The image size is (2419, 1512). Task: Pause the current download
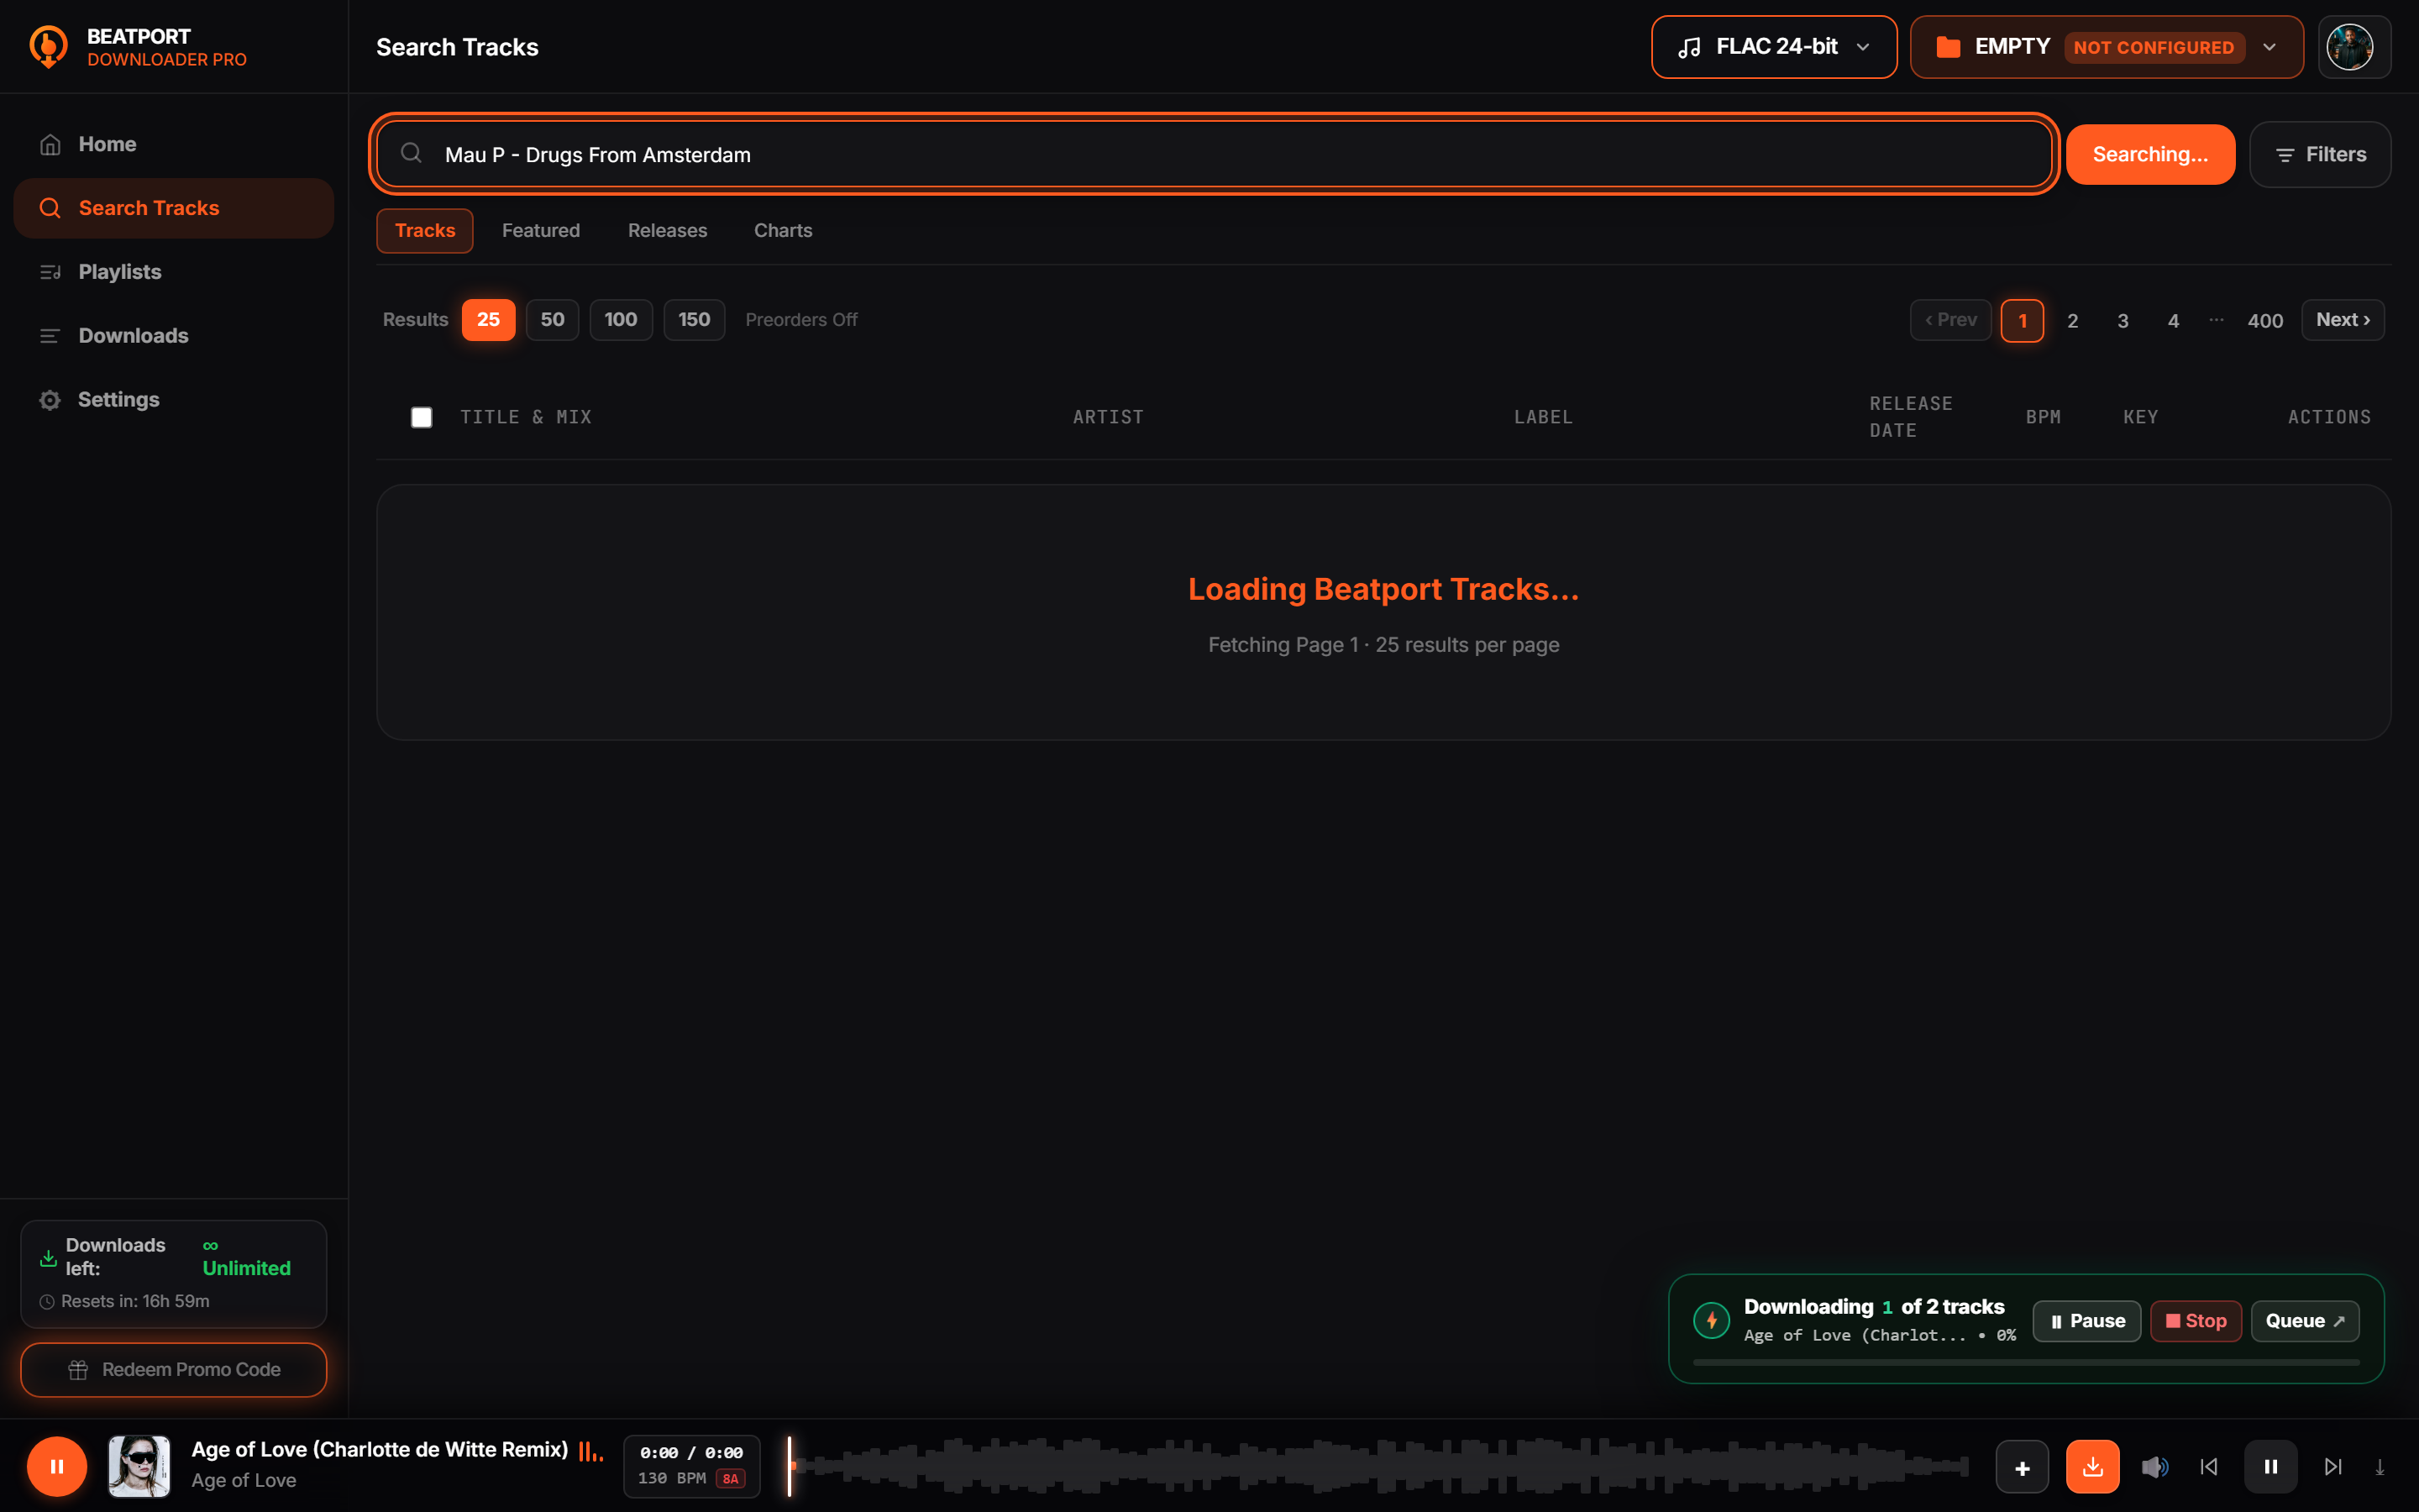click(2086, 1321)
